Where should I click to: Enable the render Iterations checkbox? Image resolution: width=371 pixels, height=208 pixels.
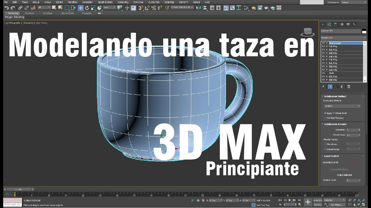(x=325, y=144)
